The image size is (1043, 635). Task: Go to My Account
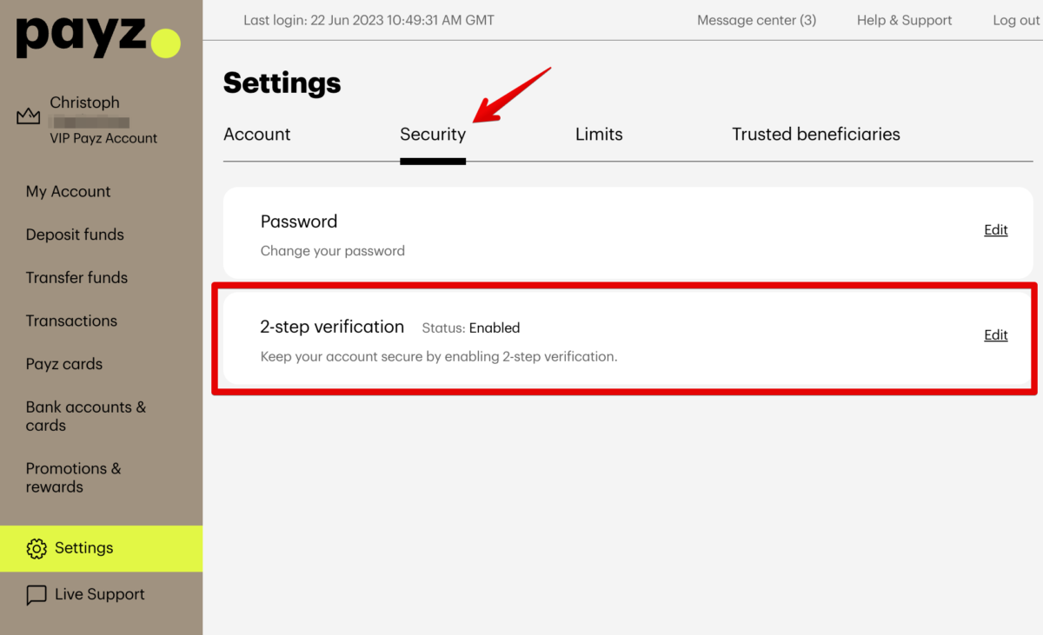click(68, 191)
